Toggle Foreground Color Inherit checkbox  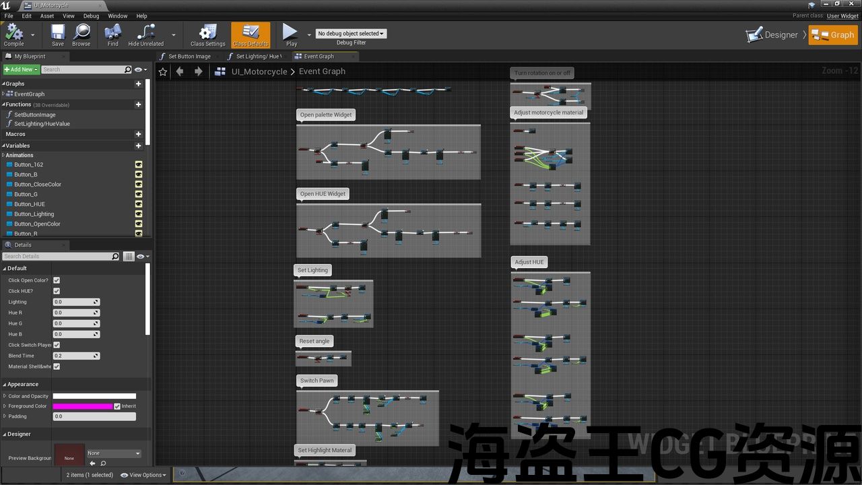(117, 406)
